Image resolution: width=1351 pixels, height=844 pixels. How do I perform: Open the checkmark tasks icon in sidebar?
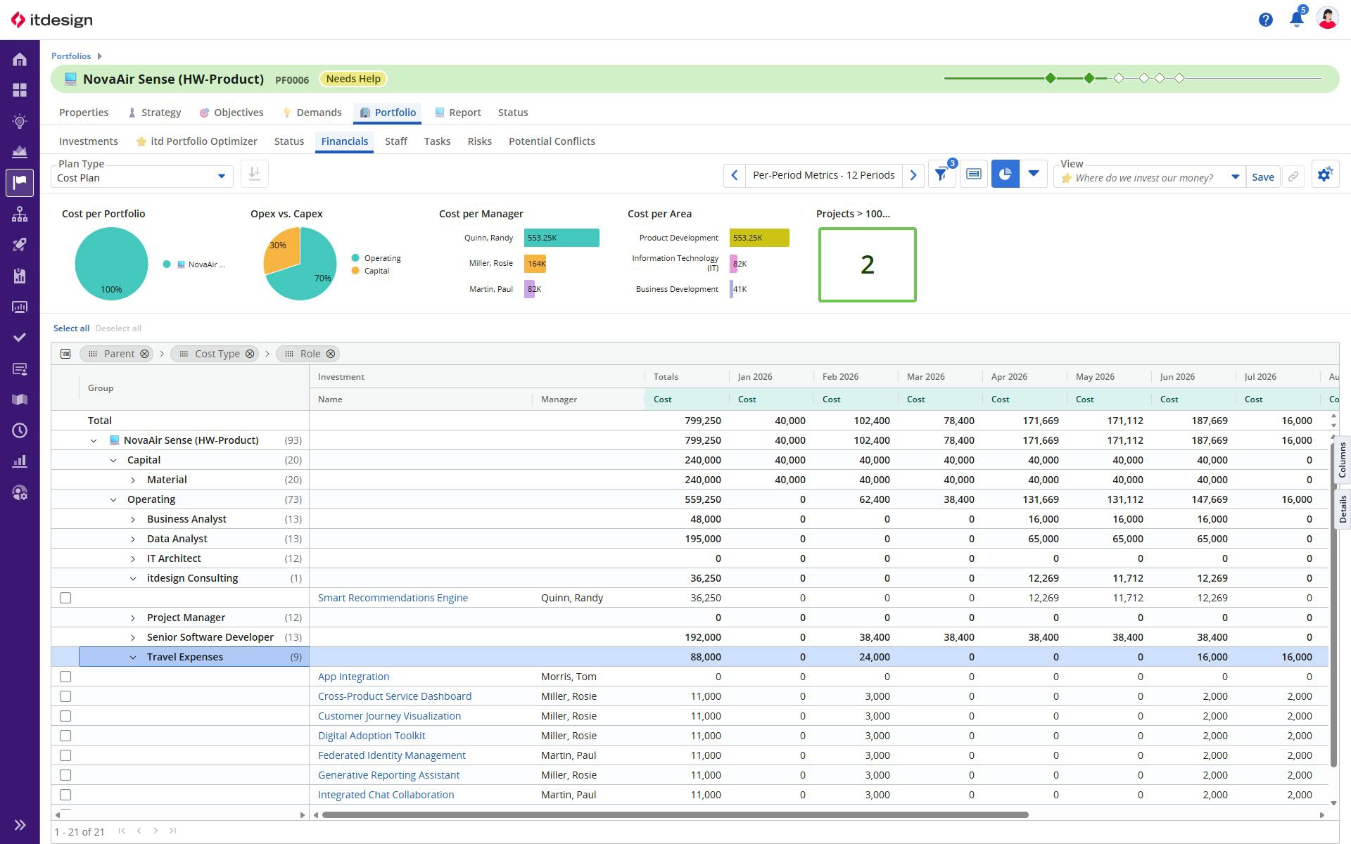click(x=20, y=338)
